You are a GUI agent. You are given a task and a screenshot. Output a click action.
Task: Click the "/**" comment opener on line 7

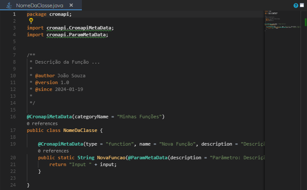pos(31,55)
